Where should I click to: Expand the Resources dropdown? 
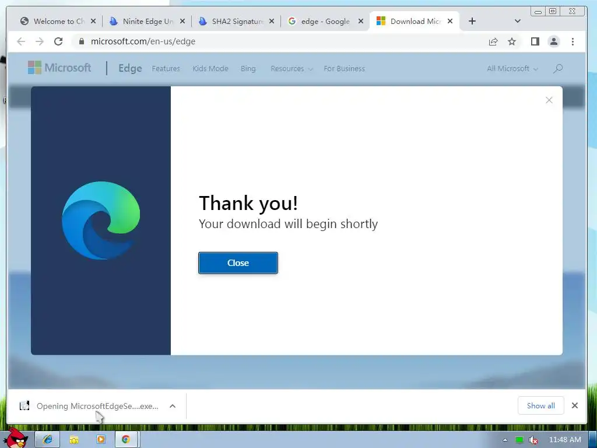[x=292, y=69]
